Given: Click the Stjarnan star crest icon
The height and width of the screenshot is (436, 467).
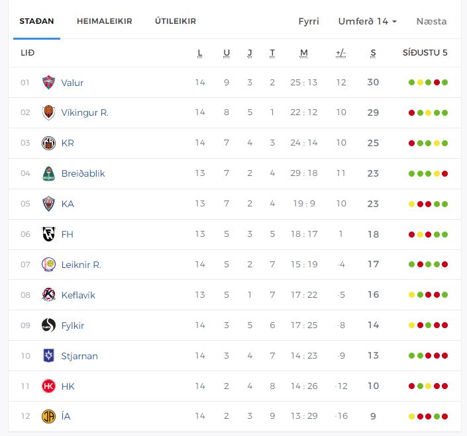Looking at the screenshot, I should pos(48,356).
